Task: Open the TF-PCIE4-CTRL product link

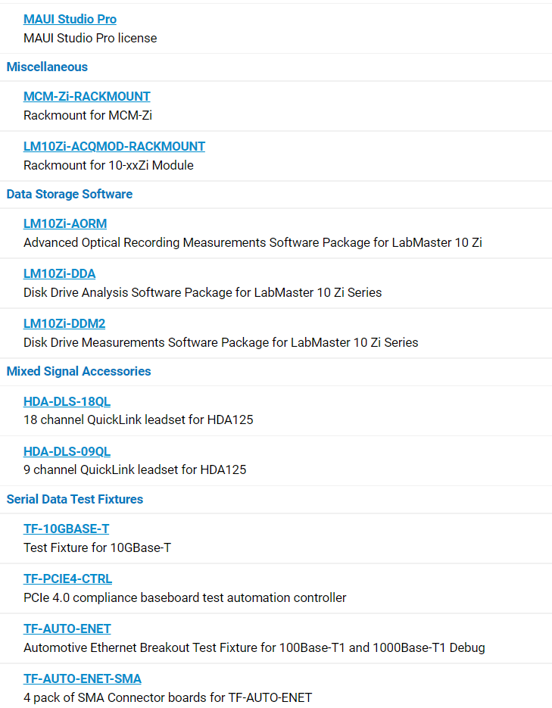Action: (67, 579)
